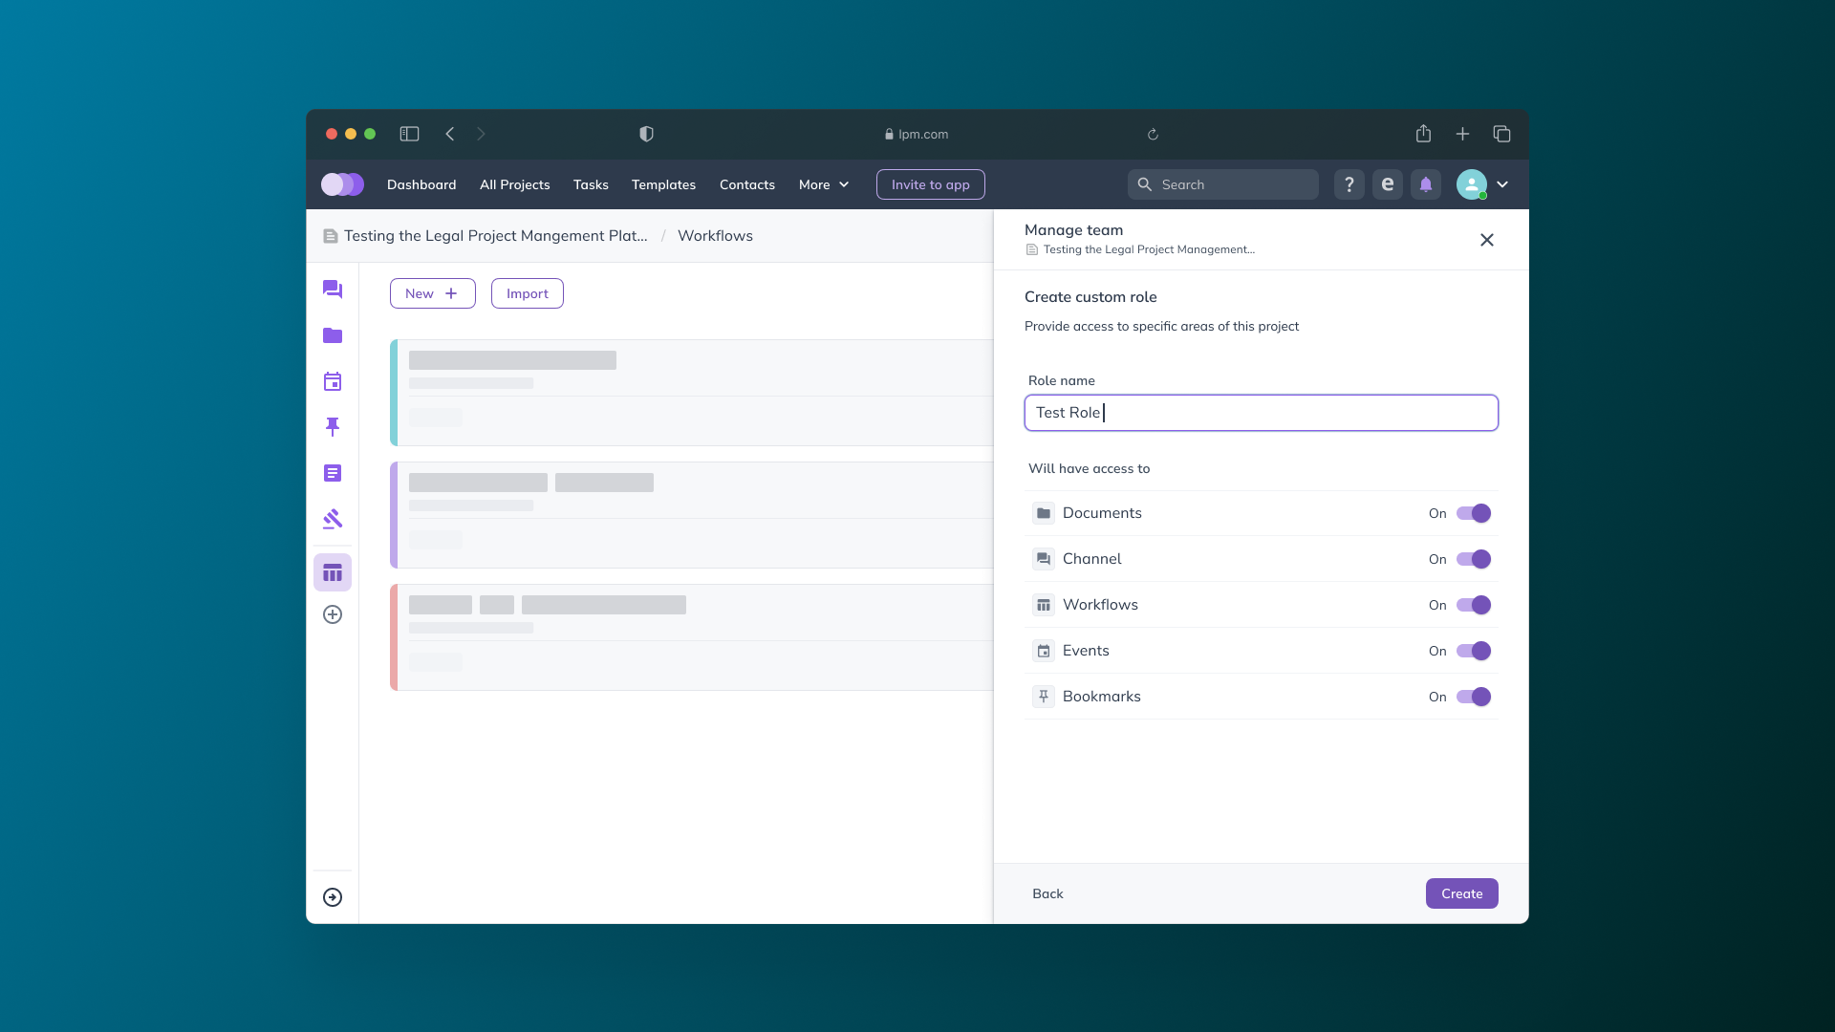Click the browser share icon
This screenshot has width=1835, height=1032.
click(x=1424, y=134)
